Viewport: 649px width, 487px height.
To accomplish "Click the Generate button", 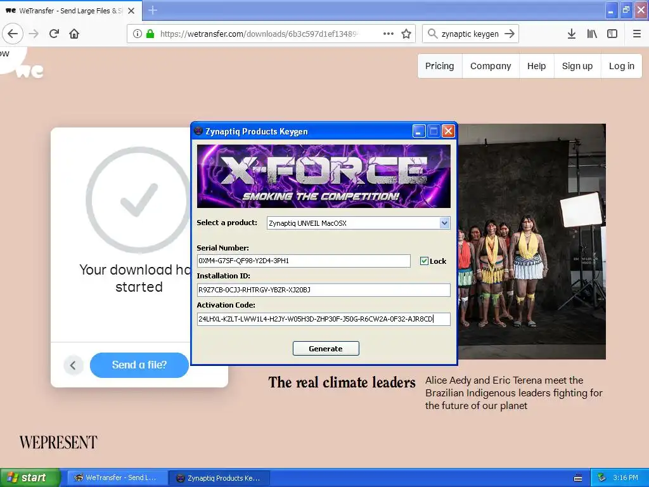I will [x=326, y=349].
